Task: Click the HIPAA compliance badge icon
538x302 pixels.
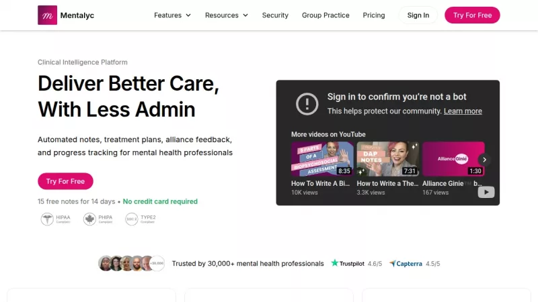Action: point(47,219)
